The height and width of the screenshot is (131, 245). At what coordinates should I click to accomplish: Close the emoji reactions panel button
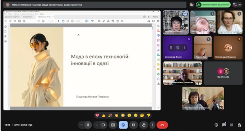(x=123, y=125)
